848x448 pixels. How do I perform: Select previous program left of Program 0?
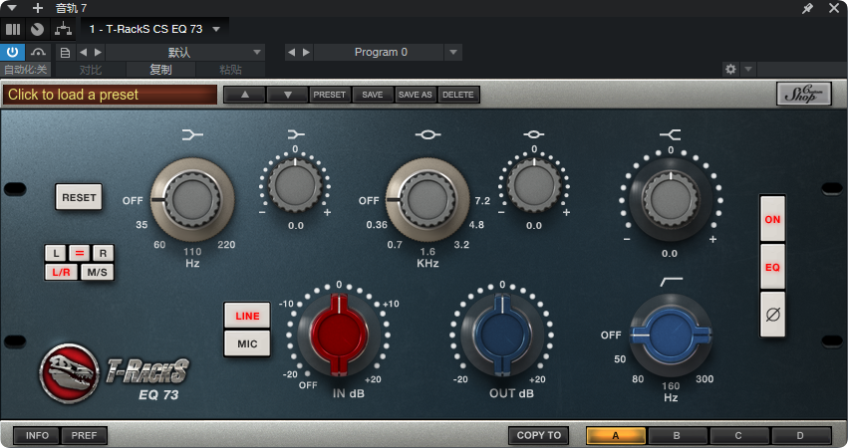coord(292,53)
